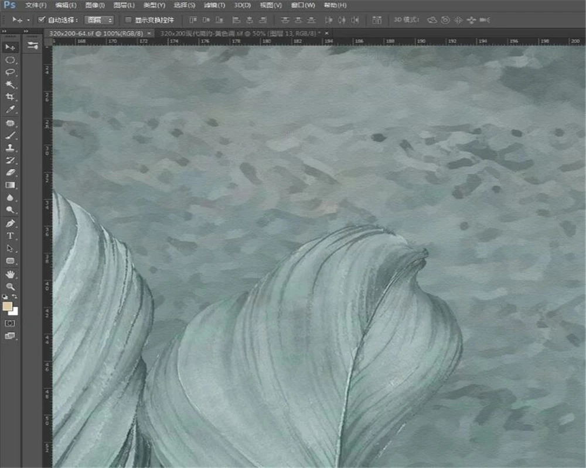Select the Healing Brush tool
The width and height of the screenshot is (586, 468).
(x=10, y=123)
